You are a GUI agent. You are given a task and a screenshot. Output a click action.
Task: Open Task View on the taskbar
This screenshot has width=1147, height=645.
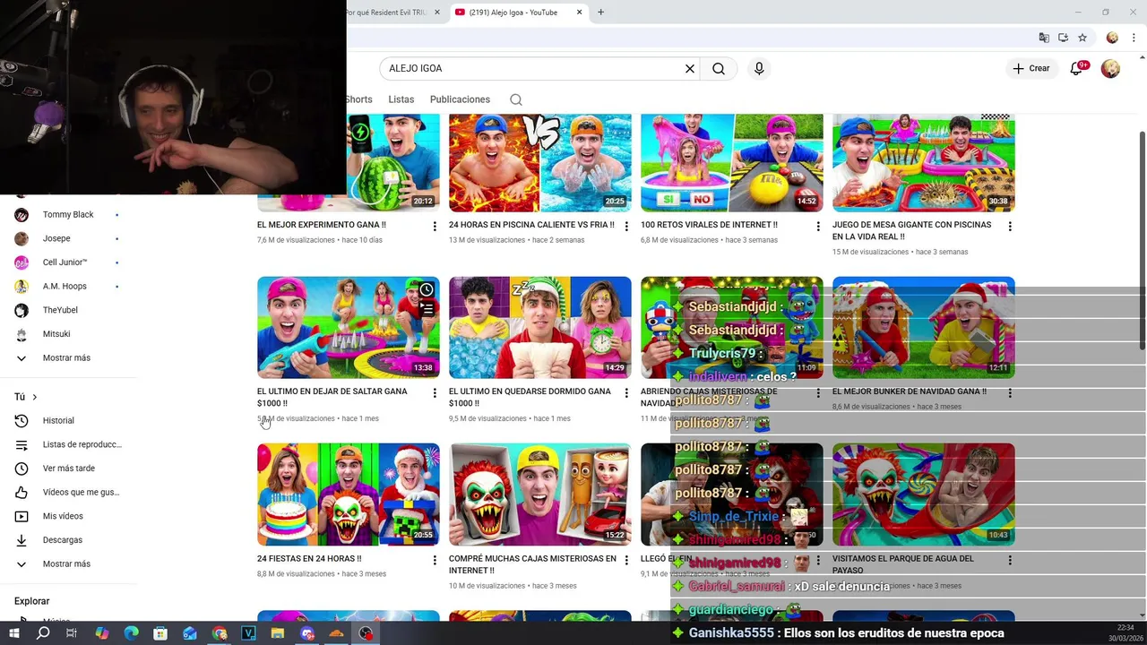[71, 633]
